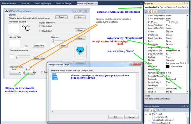Select the Application.myapp file
This screenshot has width=191, height=124.
[164, 120]
